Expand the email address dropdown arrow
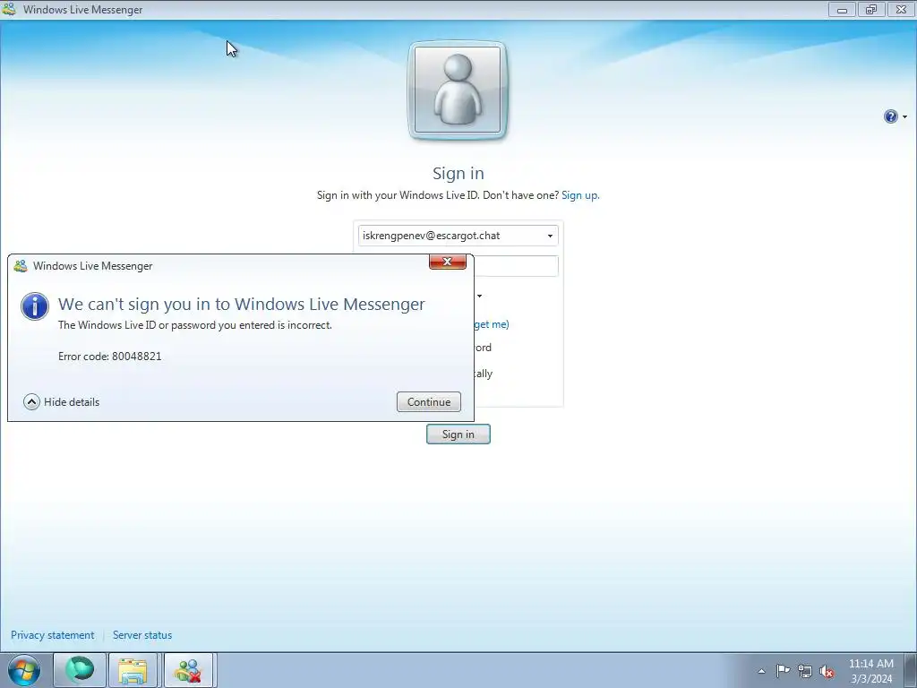 550,236
